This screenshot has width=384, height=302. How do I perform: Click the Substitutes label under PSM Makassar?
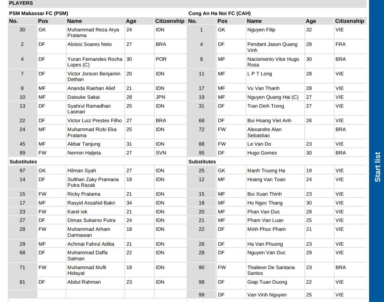pos(23,162)
